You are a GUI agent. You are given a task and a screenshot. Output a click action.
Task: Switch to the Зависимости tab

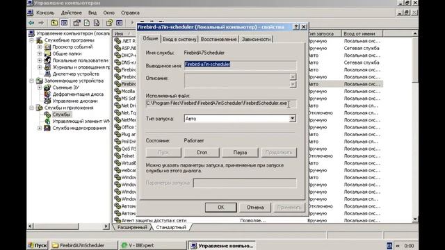[x=256, y=39]
